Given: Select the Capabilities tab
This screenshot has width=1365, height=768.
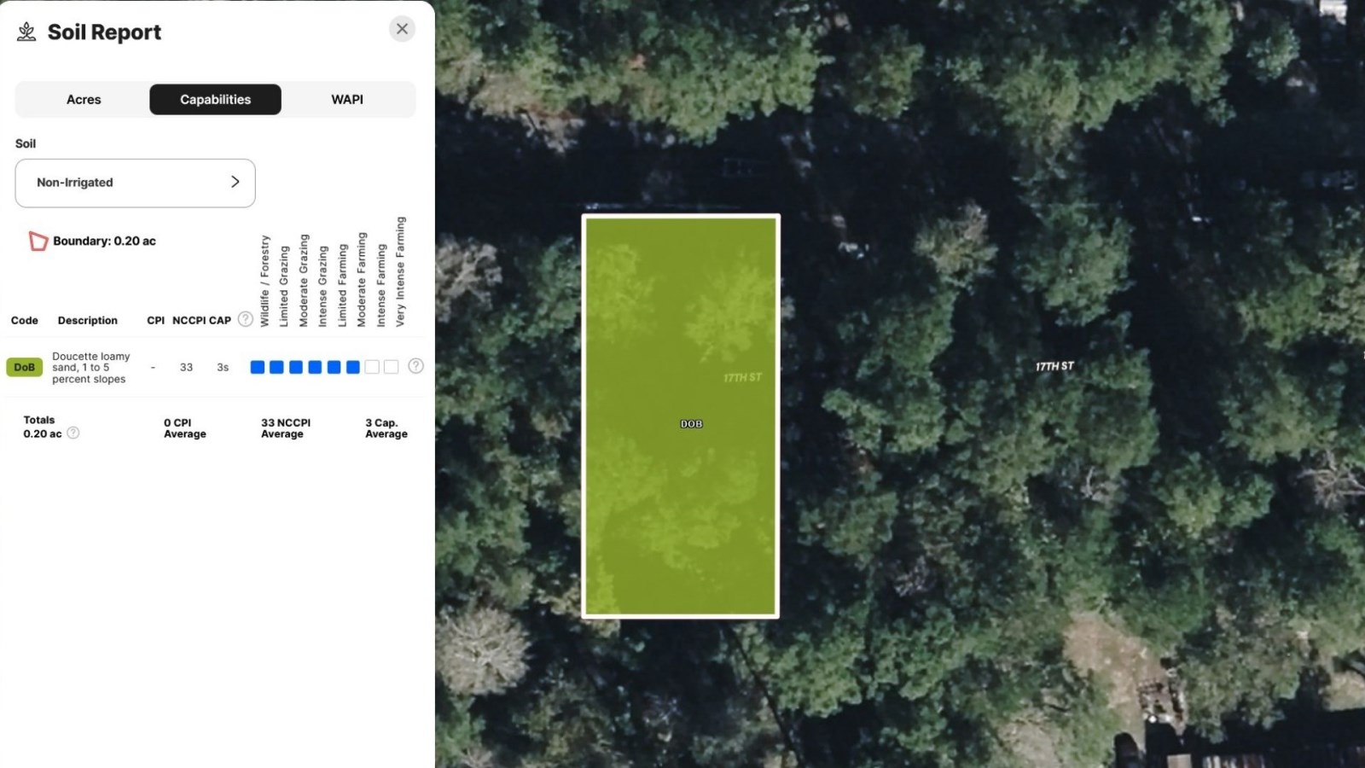Looking at the screenshot, I should pos(215,100).
